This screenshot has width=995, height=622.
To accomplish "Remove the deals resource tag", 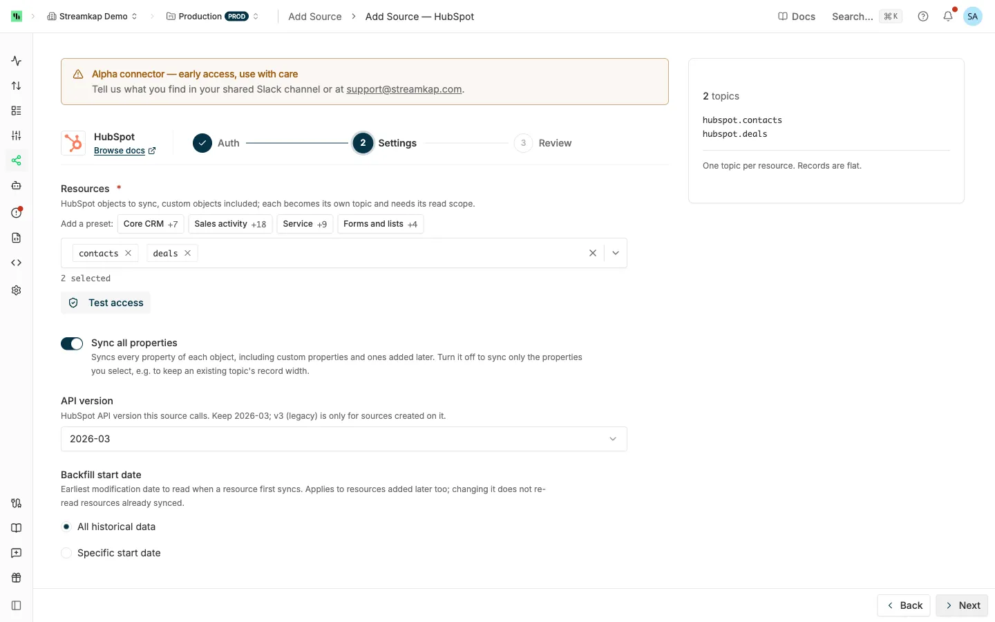I will pos(187,253).
